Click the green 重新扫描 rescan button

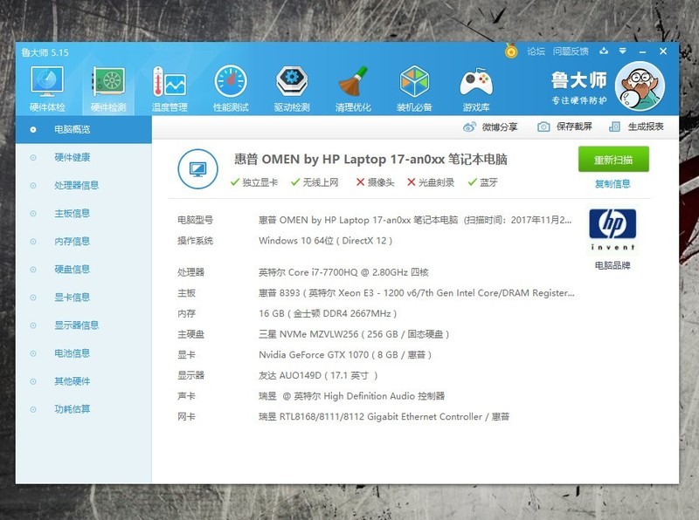613,160
